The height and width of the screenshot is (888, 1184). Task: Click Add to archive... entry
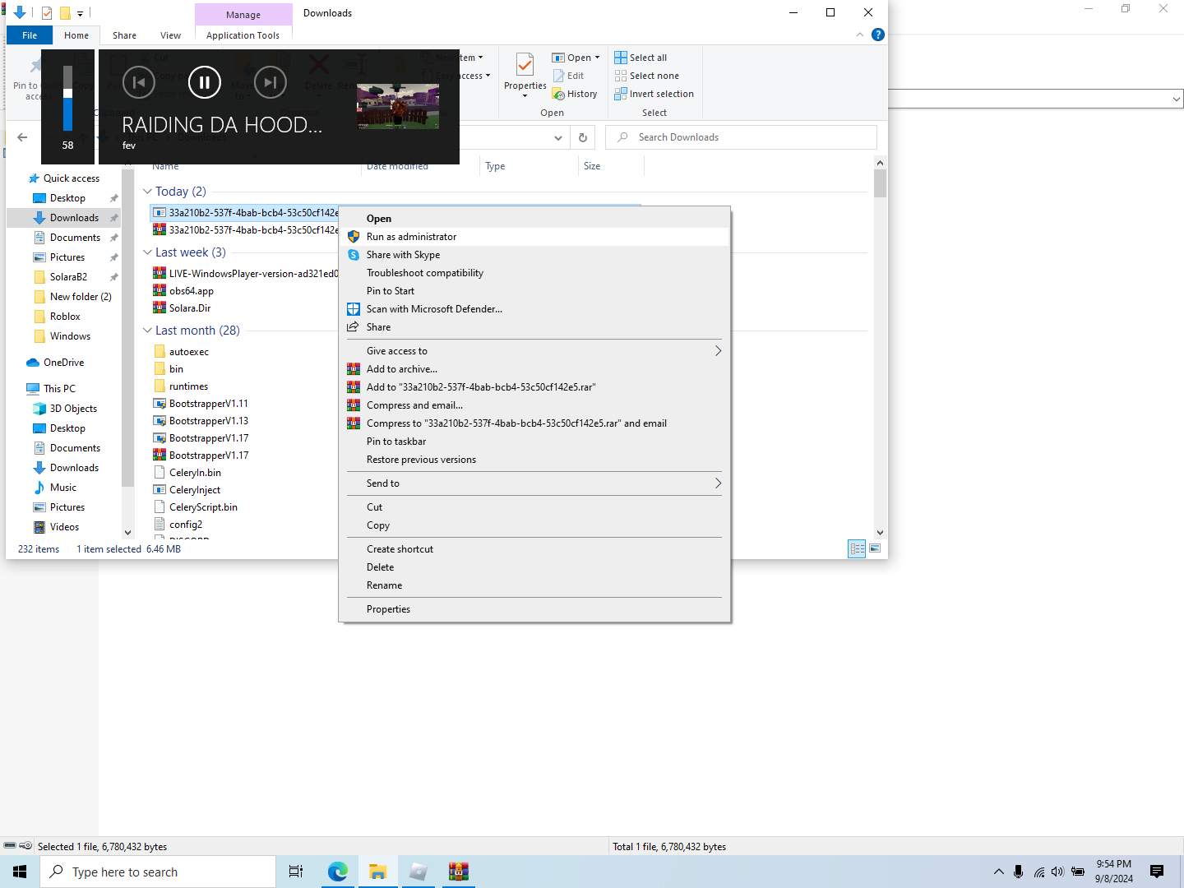point(534,369)
